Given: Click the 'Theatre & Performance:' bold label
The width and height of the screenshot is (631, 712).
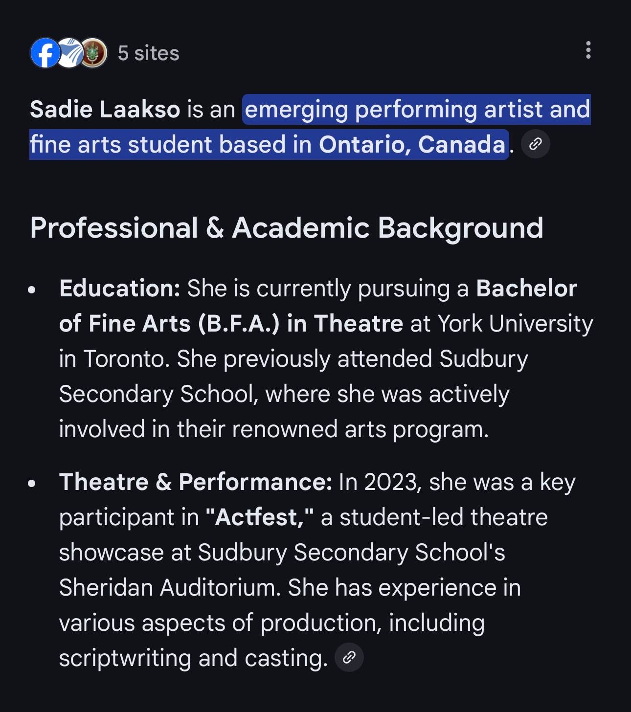Looking at the screenshot, I should [x=196, y=482].
